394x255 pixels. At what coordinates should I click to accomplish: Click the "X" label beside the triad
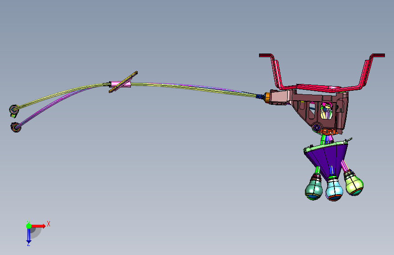[49, 224]
